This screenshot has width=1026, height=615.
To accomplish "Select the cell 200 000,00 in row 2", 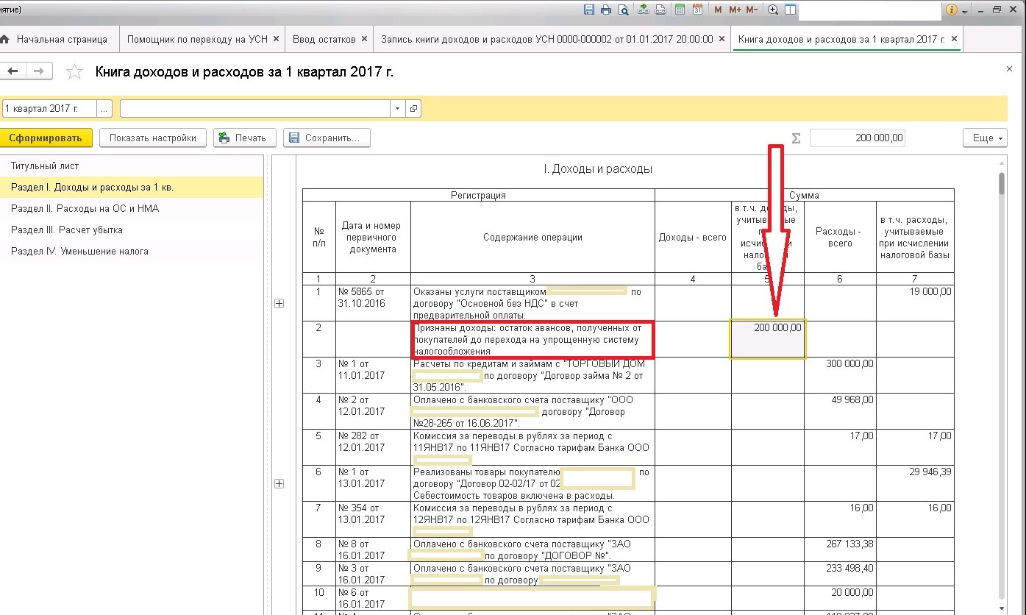I will [768, 339].
